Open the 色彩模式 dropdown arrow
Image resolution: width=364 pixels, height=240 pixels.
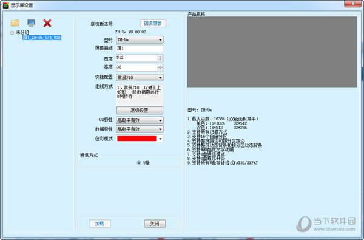pyautogui.click(x=160, y=139)
